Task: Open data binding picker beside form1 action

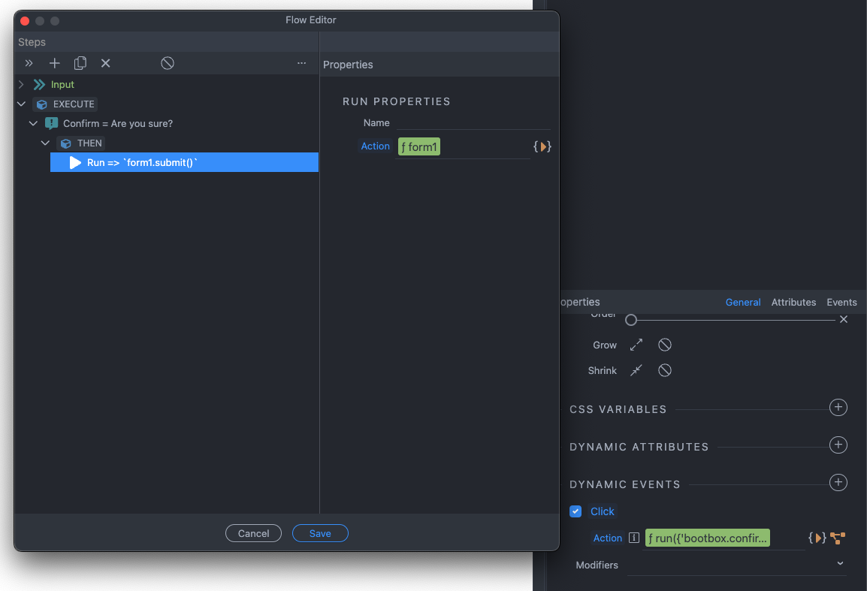Action: coord(542,146)
